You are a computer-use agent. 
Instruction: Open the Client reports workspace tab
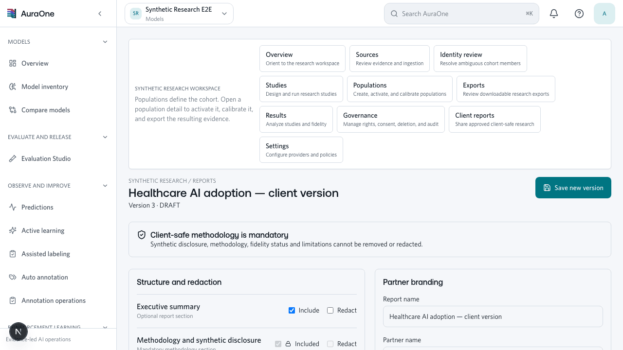(495, 119)
